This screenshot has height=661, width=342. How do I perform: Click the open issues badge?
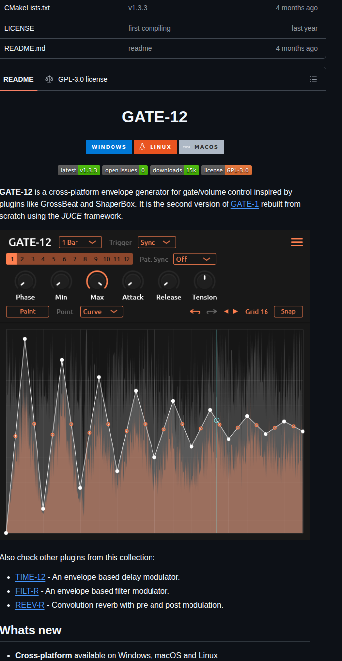[125, 170]
